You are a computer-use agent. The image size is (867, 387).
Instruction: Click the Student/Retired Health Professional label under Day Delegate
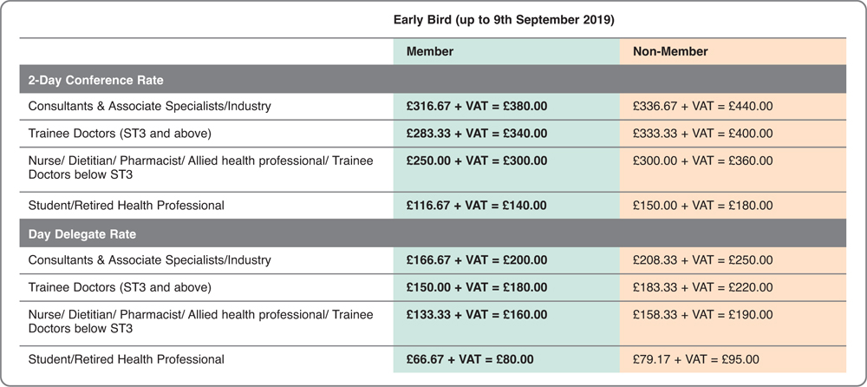coord(127,359)
